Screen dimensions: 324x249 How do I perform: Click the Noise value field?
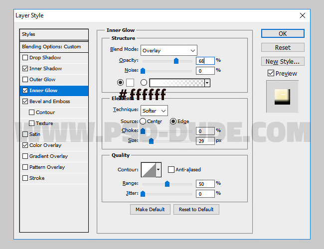[x=205, y=71]
